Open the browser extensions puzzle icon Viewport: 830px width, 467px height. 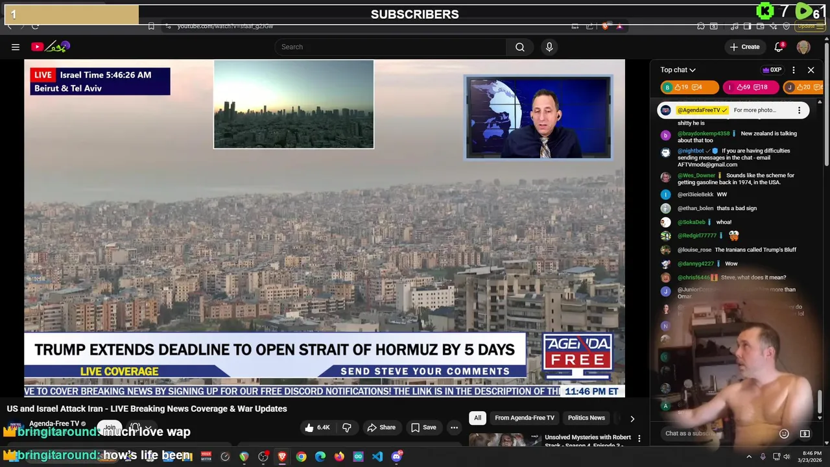[x=701, y=27]
